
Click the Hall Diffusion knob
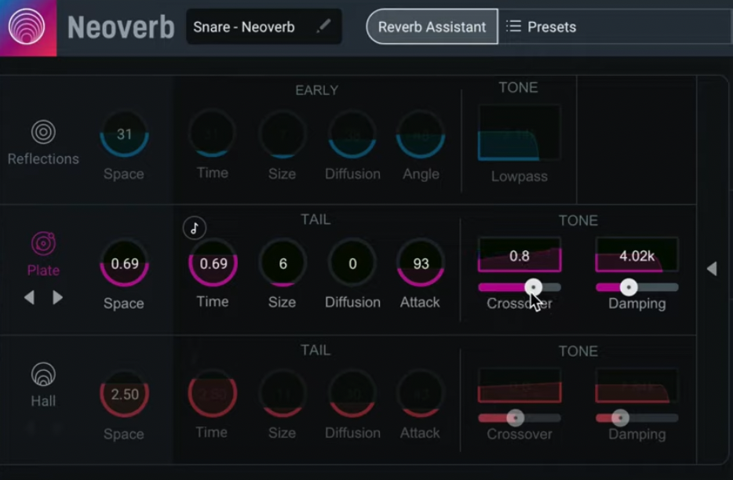[352, 394]
